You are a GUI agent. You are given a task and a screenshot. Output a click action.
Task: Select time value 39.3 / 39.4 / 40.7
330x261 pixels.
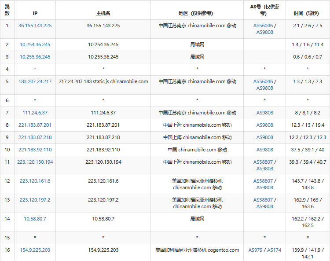pyautogui.click(x=308, y=162)
